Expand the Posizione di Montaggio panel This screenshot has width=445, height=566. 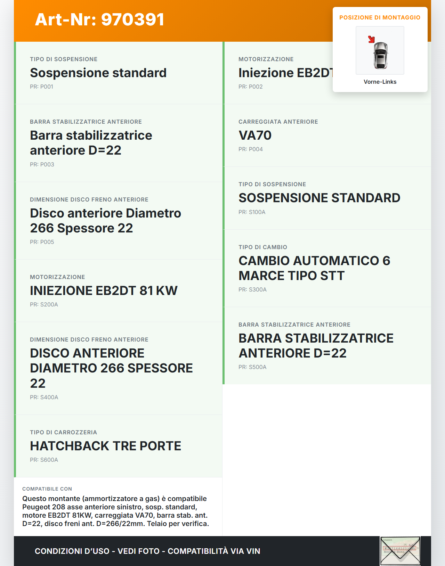(380, 17)
